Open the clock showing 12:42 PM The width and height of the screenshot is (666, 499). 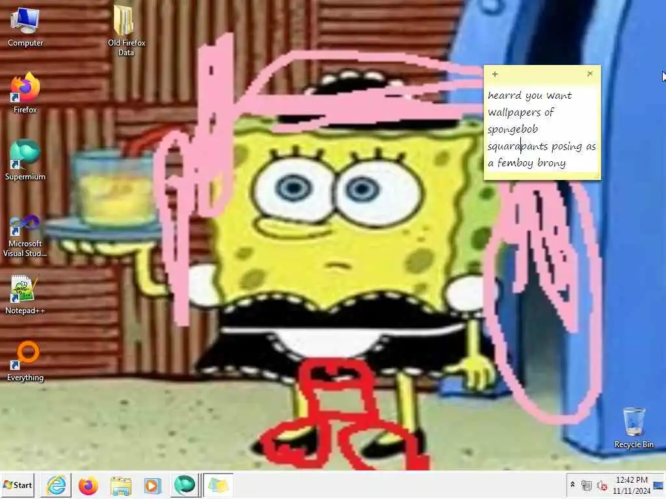(632, 485)
